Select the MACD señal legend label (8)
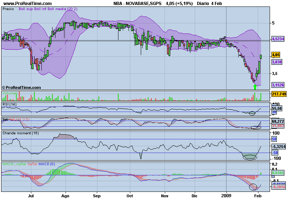Viewport: 288px width, 216px height. coord(29,164)
